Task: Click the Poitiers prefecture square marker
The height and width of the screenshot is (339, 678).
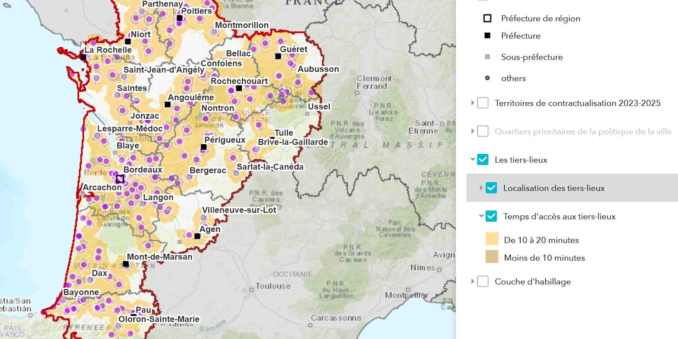Action: (x=180, y=18)
